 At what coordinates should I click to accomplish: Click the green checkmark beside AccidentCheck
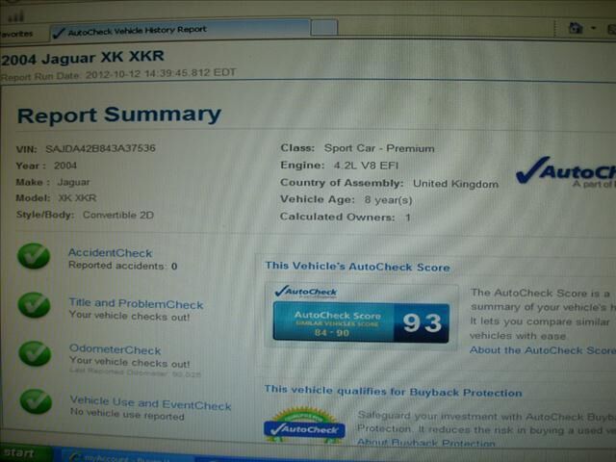pyautogui.click(x=34, y=257)
